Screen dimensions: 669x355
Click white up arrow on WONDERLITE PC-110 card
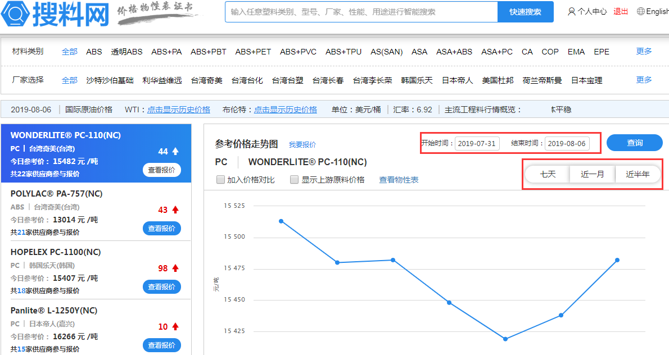[175, 151]
